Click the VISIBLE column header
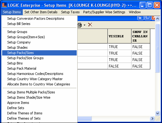 (x=119, y=36)
